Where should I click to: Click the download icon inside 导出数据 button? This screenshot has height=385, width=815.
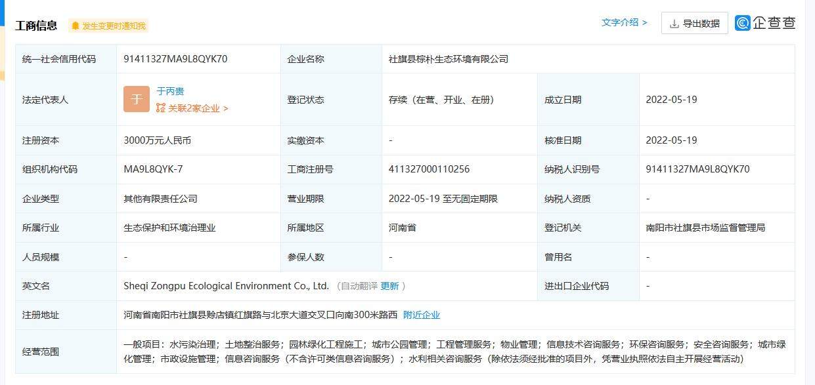[x=674, y=23]
